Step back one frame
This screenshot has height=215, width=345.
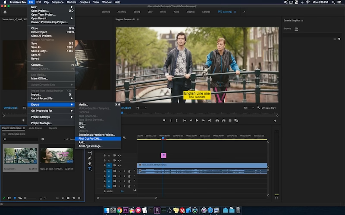coord(191,120)
